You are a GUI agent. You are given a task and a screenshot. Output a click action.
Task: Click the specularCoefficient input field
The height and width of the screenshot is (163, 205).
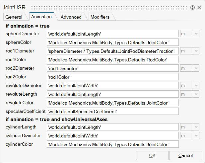113,111
